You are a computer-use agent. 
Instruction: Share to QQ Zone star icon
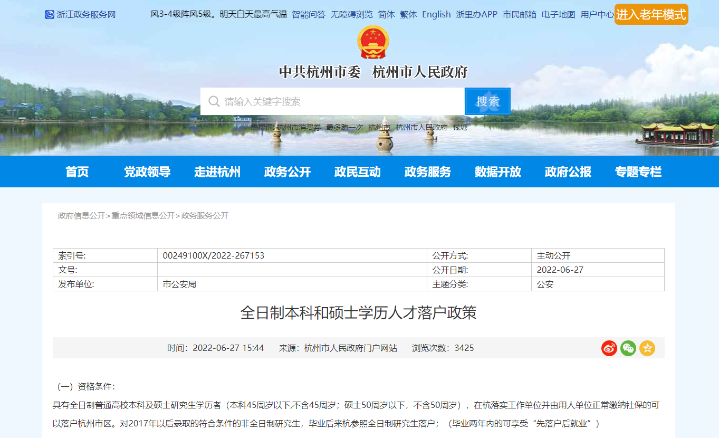[647, 348]
